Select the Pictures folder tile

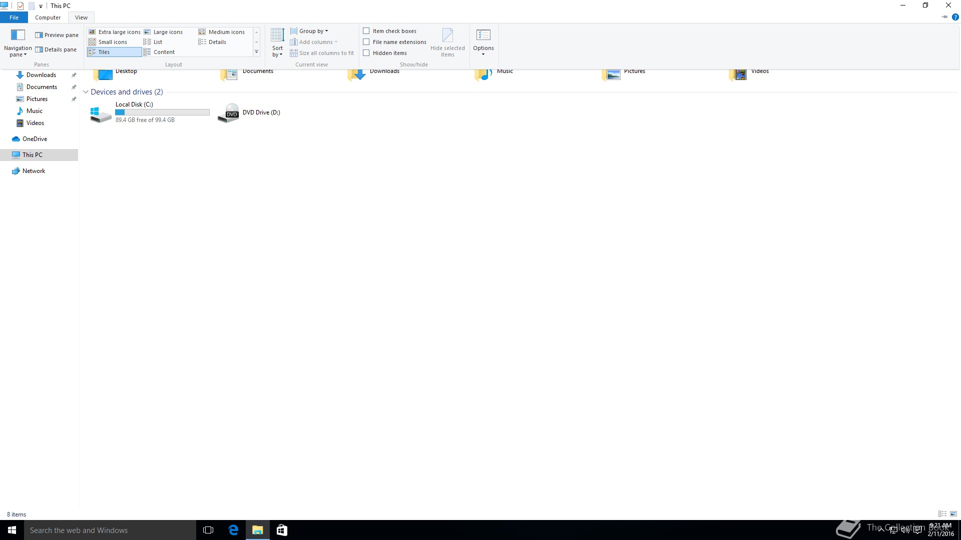(x=624, y=74)
